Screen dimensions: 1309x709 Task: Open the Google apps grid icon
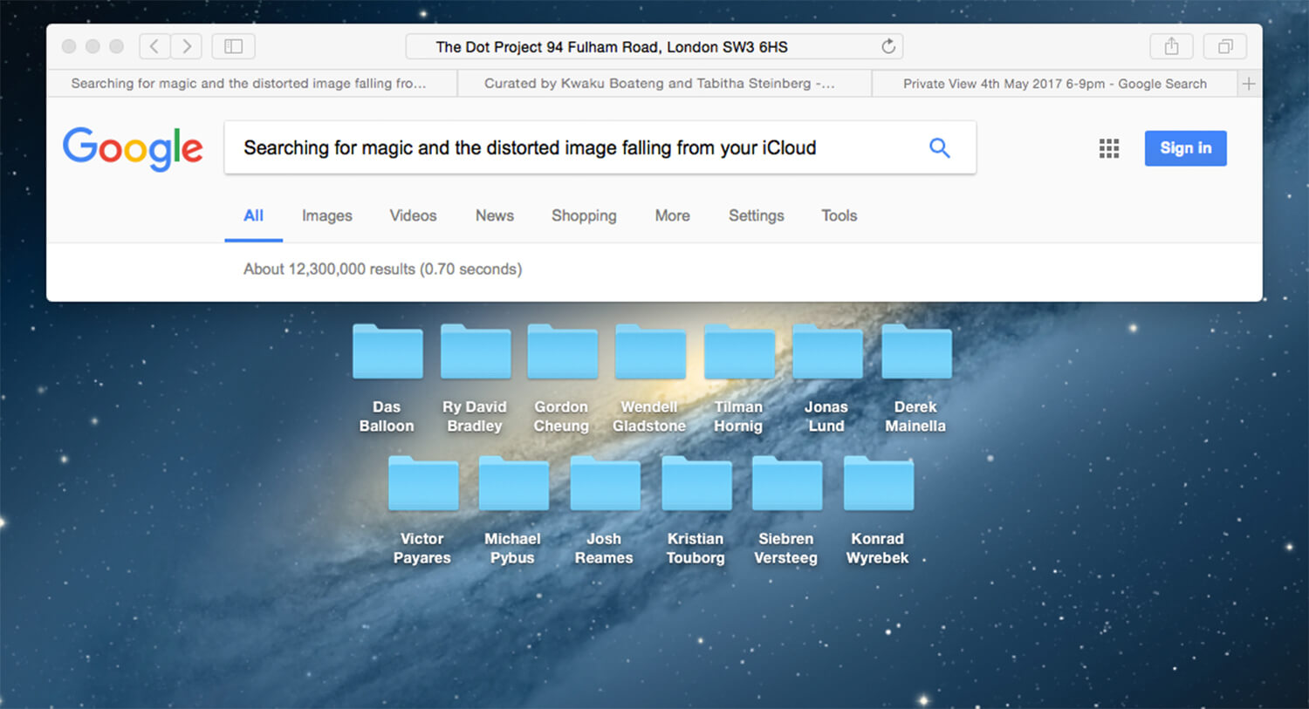pos(1108,148)
